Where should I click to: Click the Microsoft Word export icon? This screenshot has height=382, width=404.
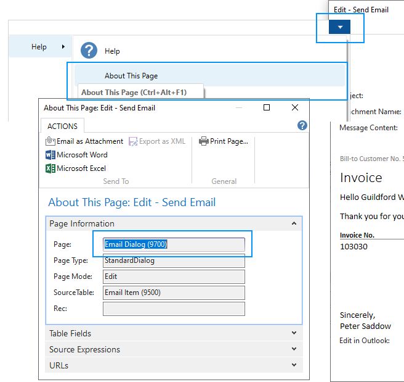50,155
